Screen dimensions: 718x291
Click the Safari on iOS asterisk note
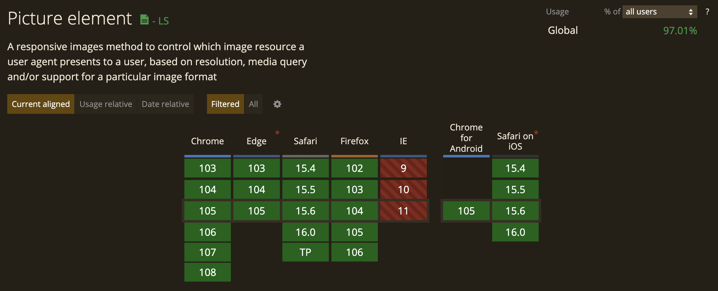[x=536, y=133]
